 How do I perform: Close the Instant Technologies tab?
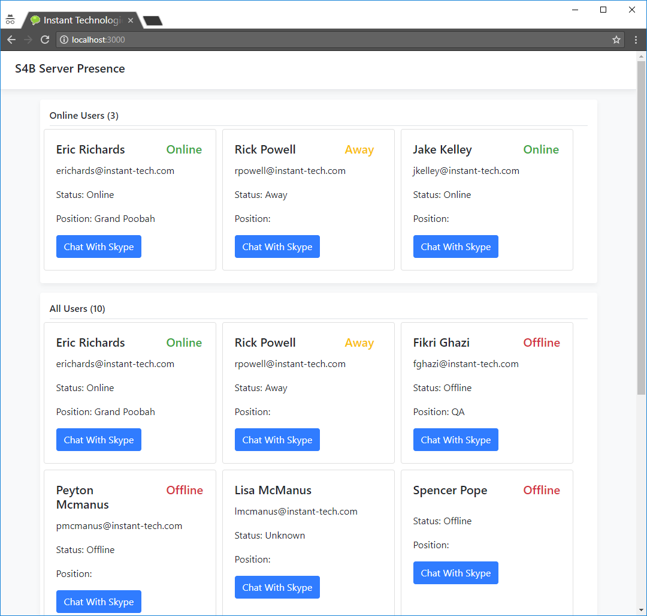click(131, 20)
